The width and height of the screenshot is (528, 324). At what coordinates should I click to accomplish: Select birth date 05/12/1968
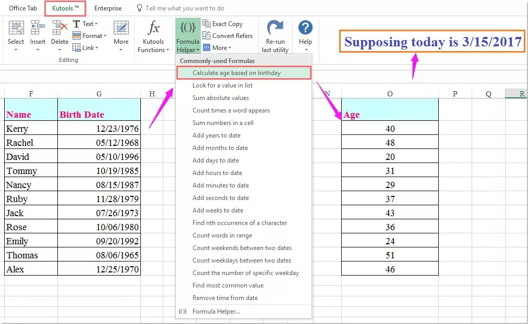(99, 143)
